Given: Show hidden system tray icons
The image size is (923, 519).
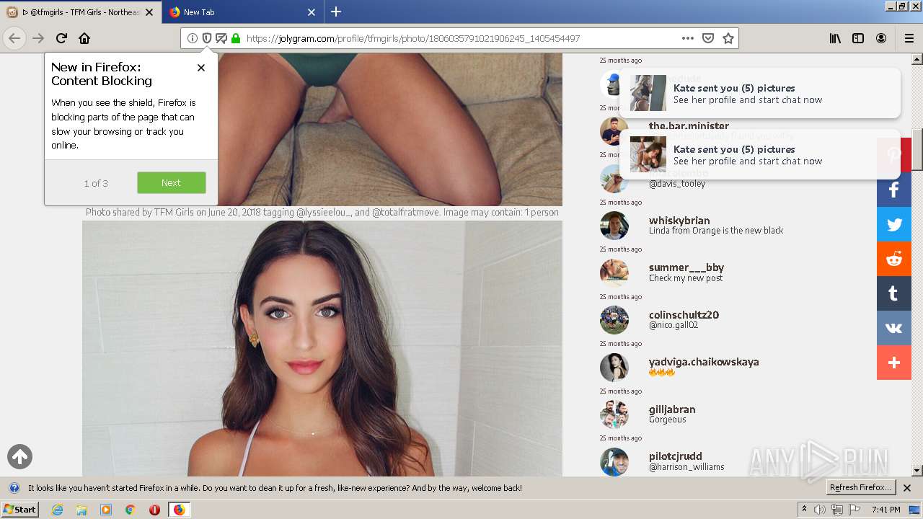Looking at the screenshot, I should tap(804, 510).
